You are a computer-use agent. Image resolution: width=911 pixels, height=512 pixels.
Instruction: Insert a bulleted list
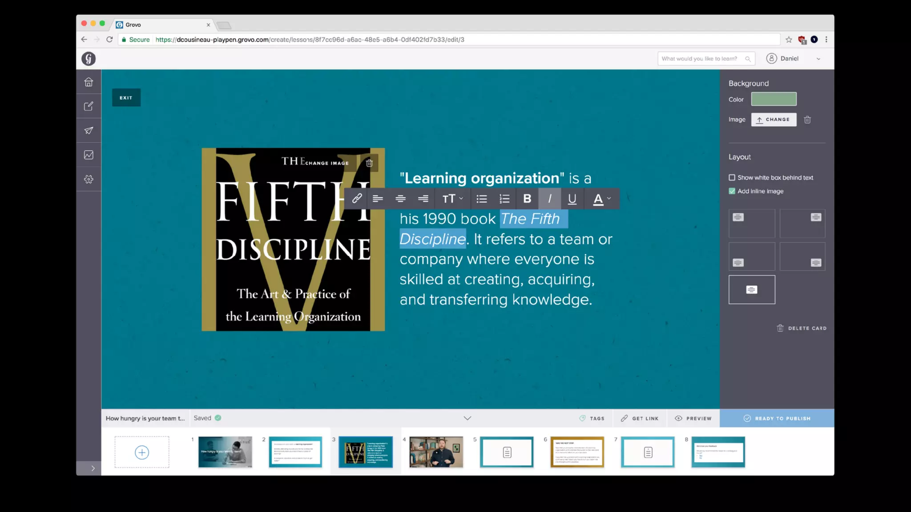[482, 199]
